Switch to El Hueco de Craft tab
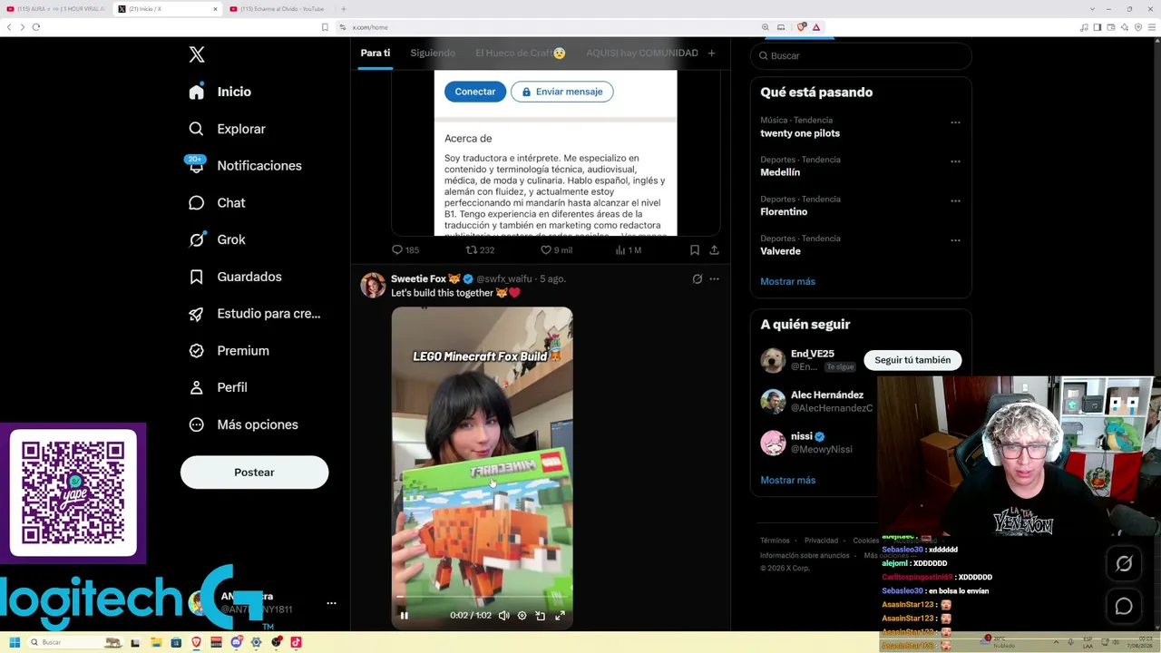 (521, 53)
